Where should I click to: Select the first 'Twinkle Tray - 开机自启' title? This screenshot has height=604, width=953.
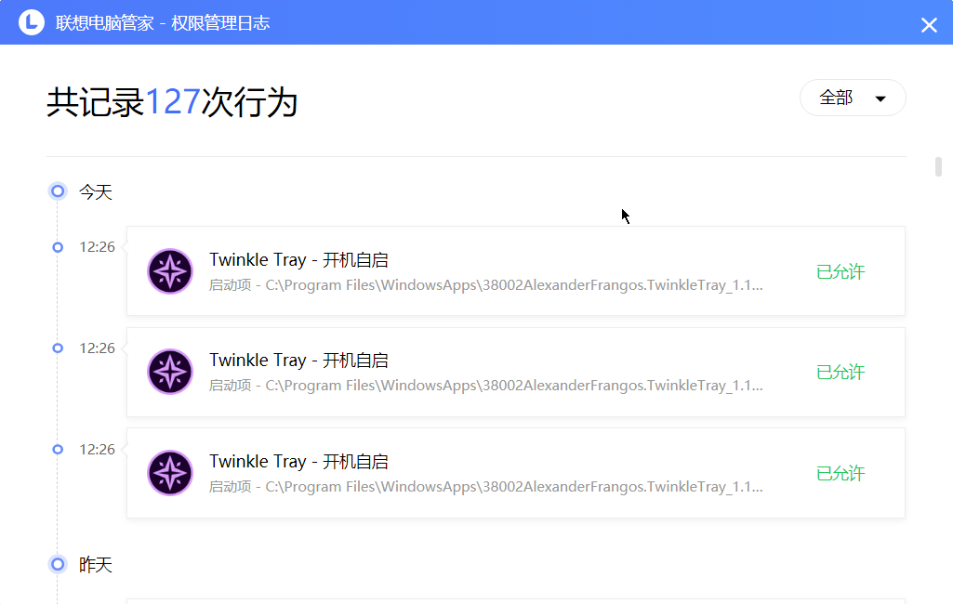click(299, 260)
